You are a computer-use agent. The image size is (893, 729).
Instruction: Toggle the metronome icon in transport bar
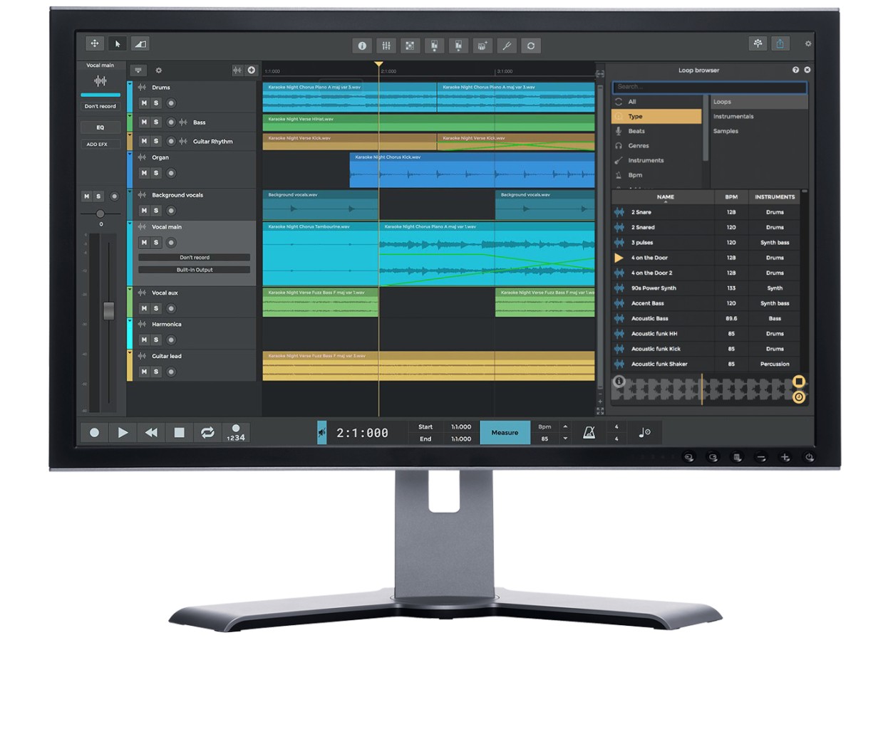589,432
